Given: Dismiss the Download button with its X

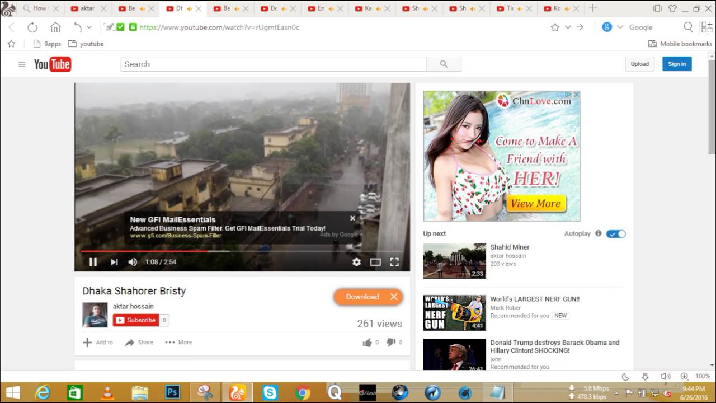Looking at the screenshot, I should 394,297.
